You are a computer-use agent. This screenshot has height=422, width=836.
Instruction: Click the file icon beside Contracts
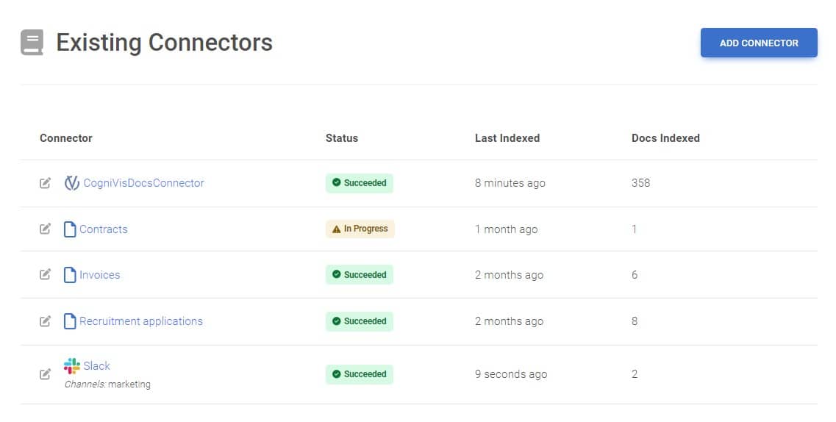pyautogui.click(x=70, y=229)
